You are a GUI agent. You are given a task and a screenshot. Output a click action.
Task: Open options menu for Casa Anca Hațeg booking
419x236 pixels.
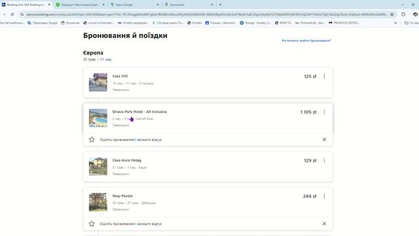324,161
